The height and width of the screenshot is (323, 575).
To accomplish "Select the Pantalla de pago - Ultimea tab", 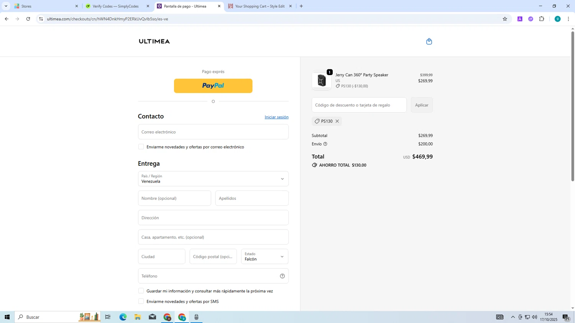I will point(189,6).
